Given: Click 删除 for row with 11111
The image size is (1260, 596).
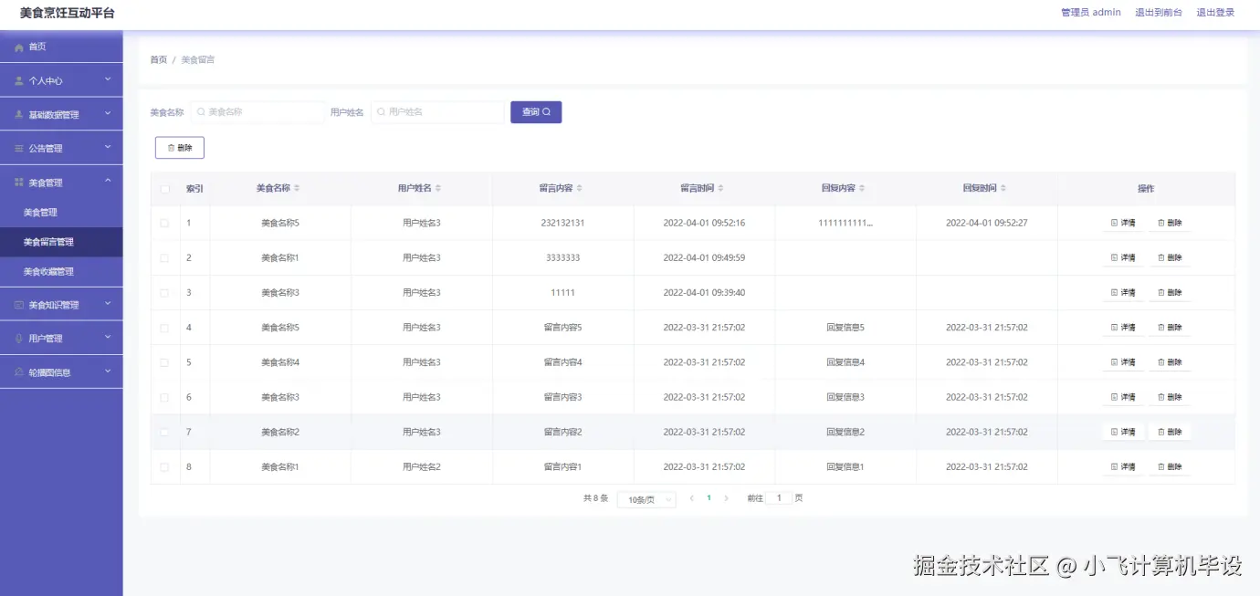Looking at the screenshot, I should coord(1170,293).
